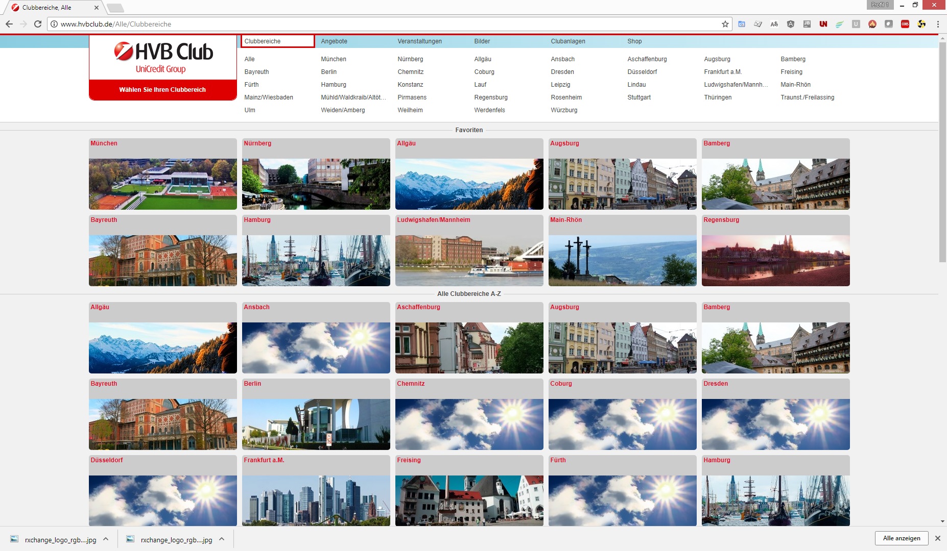This screenshot has width=947, height=551.
Task: Open the PageSpeed browser extension icon
Action: [x=742, y=24]
